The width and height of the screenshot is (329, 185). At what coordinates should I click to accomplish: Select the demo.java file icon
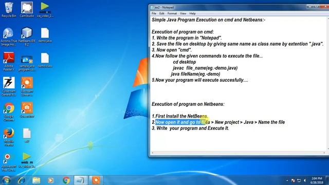coord(45,35)
